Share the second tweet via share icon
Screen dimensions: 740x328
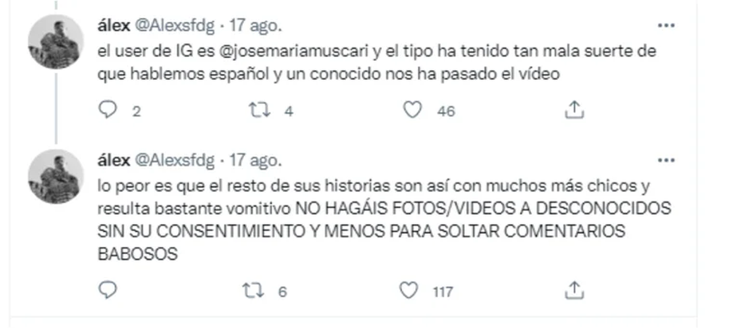pyautogui.click(x=574, y=290)
